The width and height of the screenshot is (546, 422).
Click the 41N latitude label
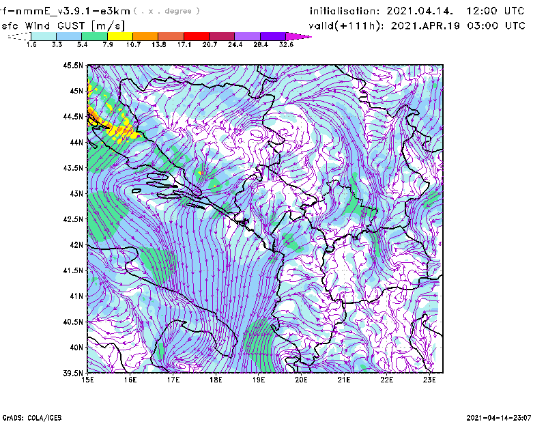click(76, 296)
